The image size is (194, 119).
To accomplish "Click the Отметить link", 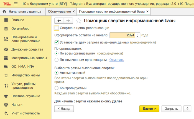I will [x=117, y=60].
